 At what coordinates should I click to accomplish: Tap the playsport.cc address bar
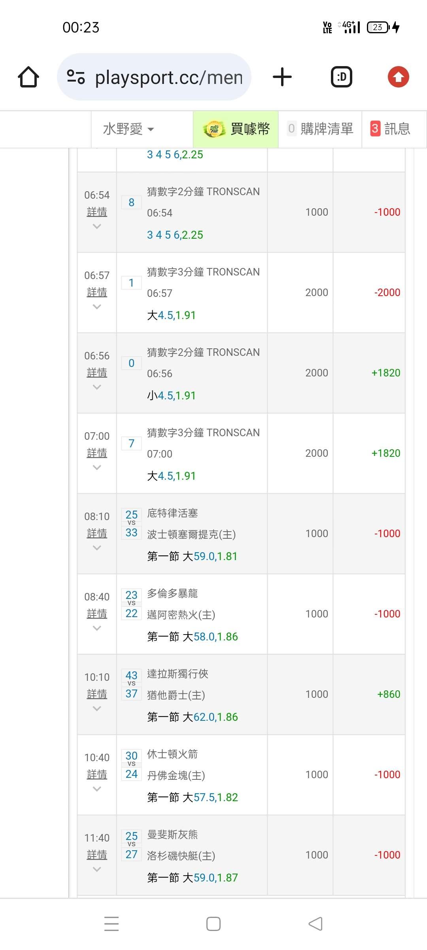click(168, 78)
